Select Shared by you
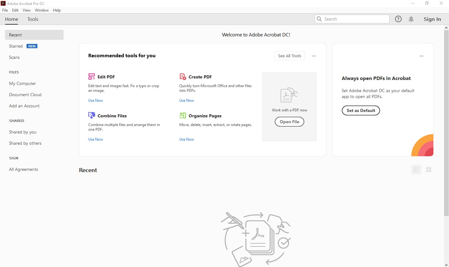The height and width of the screenshot is (267, 449). pos(23,132)
